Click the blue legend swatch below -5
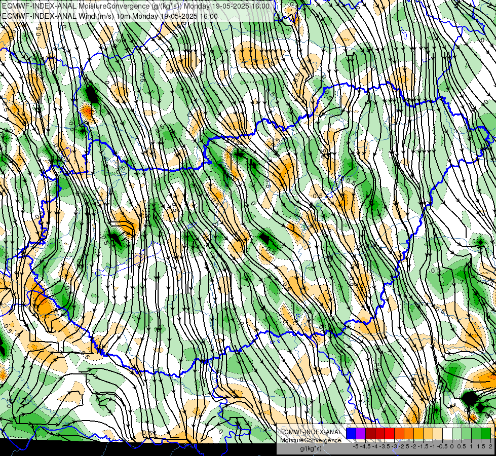 tap(351, 433)
